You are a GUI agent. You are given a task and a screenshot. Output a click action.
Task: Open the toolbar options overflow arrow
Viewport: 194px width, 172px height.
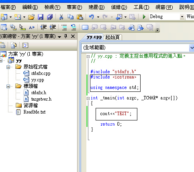[x=158, y=30]
